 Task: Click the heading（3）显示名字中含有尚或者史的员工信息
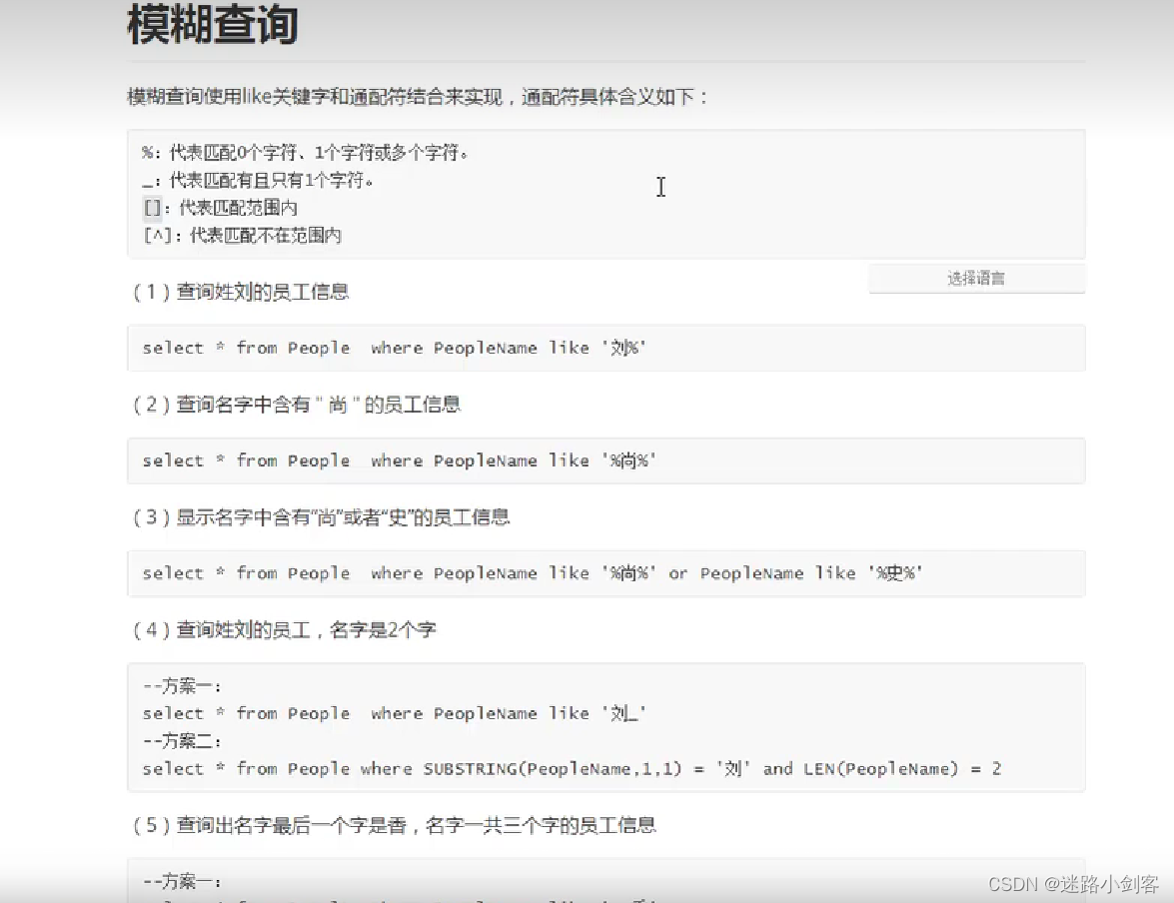[320, 517]
